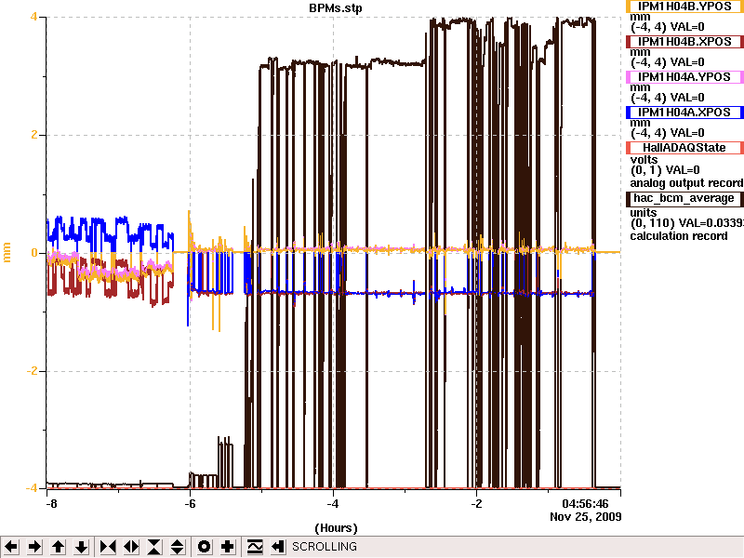
Task: Click the x-axis tick label -8
Action: click(51, 504)
